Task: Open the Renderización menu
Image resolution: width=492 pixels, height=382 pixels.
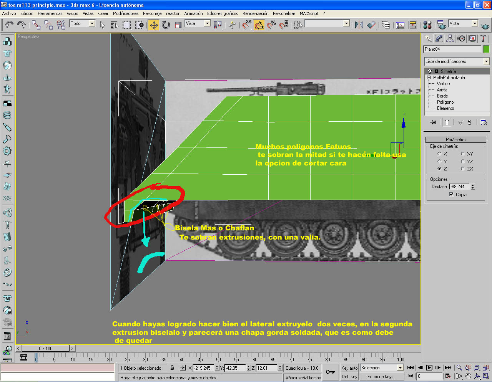Action: pos(256,13)
